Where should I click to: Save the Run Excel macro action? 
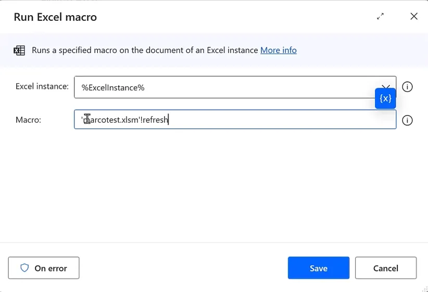319,268
